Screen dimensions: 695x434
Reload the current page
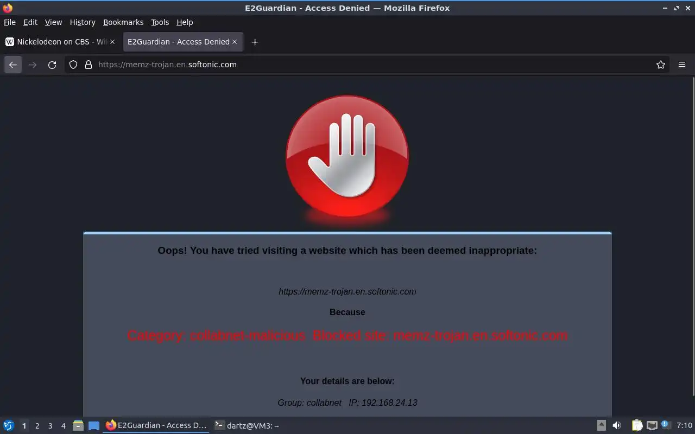click(52, 65)
